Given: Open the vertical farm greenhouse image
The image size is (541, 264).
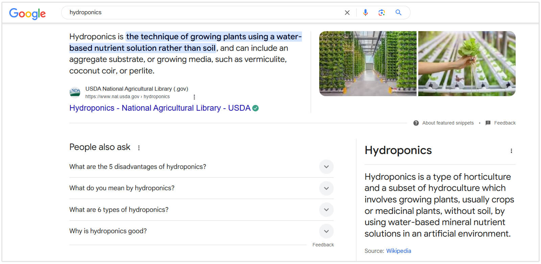Looking at the screenshot, I should click(x=368, y=64).
